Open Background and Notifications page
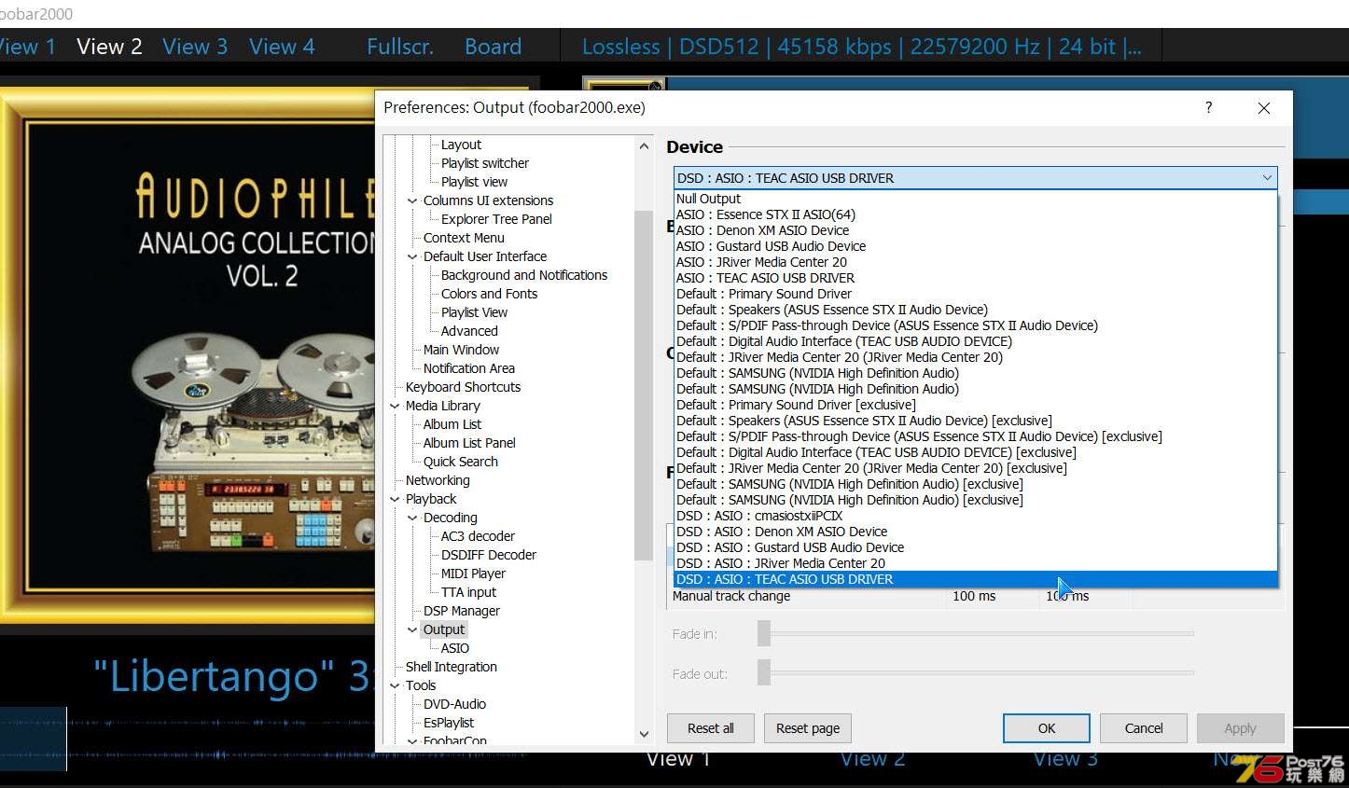This screenshot has height=788, width=1349. coord(523,275)
